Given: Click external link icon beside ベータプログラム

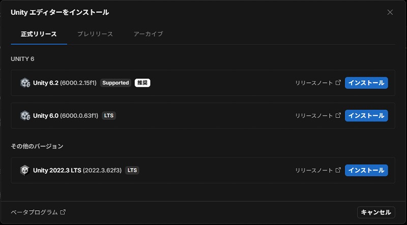Looking at the screenshot, I should 63,212.
